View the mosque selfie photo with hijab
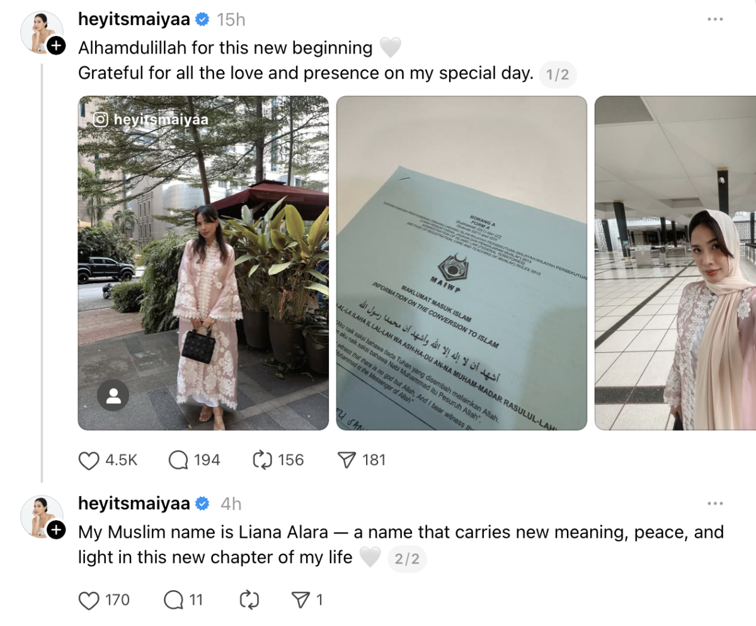Viewport: 756px width, 626px height. [675, 263]
